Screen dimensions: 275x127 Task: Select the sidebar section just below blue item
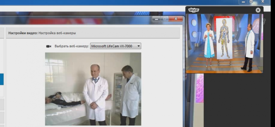point(2,91)
